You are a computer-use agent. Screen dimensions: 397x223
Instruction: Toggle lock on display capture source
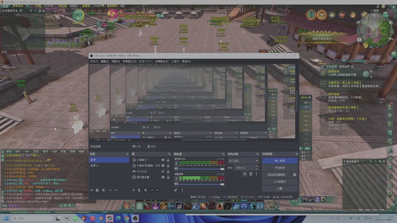pyautogui.click(x=168, y=177)
